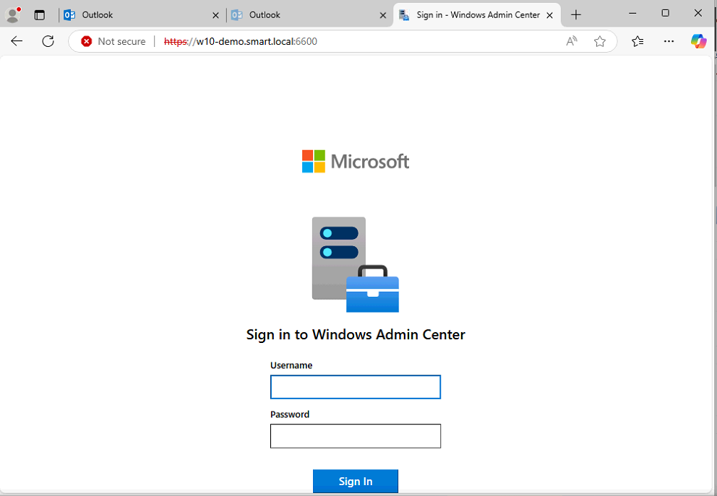717x496 pixels.
Task: Select the Sign in - Windows Admin Center tab
Action: coord(477,15)
